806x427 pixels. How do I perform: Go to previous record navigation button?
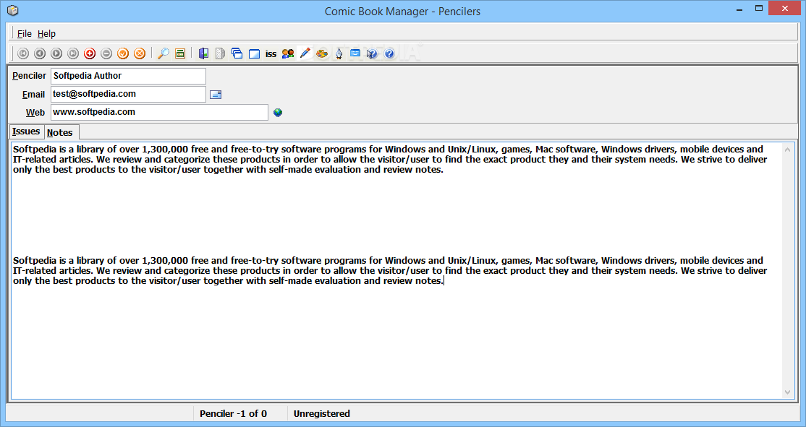tap(40, 53)
